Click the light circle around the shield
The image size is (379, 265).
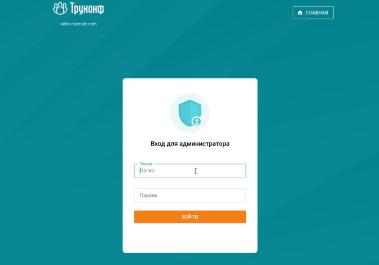(x=176, y=101)
